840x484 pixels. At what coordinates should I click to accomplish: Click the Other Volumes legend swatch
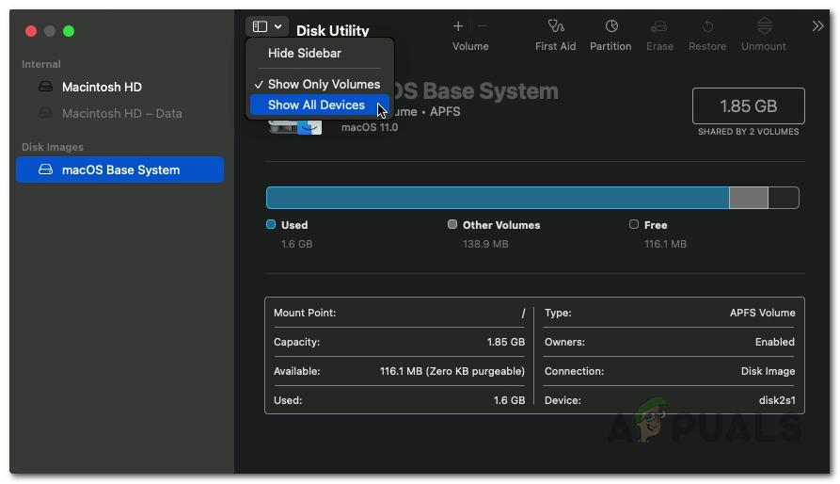click(x=452, y=225)
